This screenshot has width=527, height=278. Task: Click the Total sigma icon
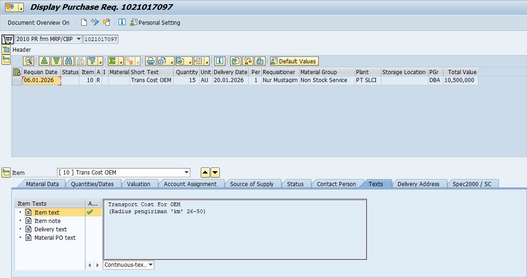pyautogui.click(x=112, y=61)
